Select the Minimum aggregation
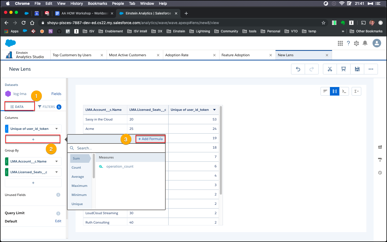This screenshot has height=242, width=387. pyautogui.click(x=79, y=195)
